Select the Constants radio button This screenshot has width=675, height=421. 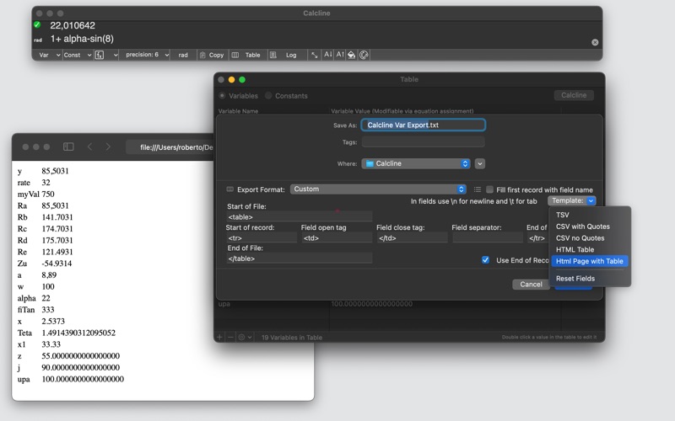(x=268, y=95)
